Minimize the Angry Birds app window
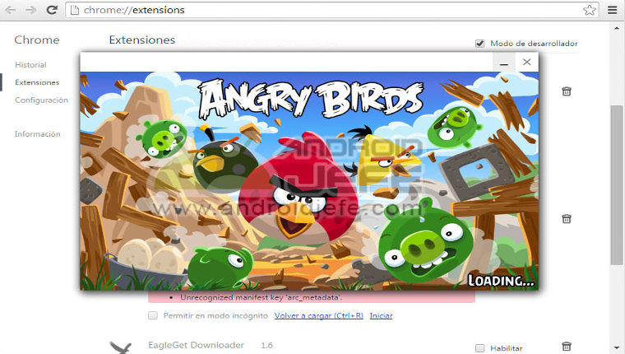The image size is (625, 354). (x=505, y=63)
